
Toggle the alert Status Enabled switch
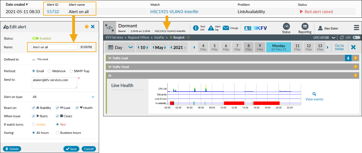click(x=36, y=39)
